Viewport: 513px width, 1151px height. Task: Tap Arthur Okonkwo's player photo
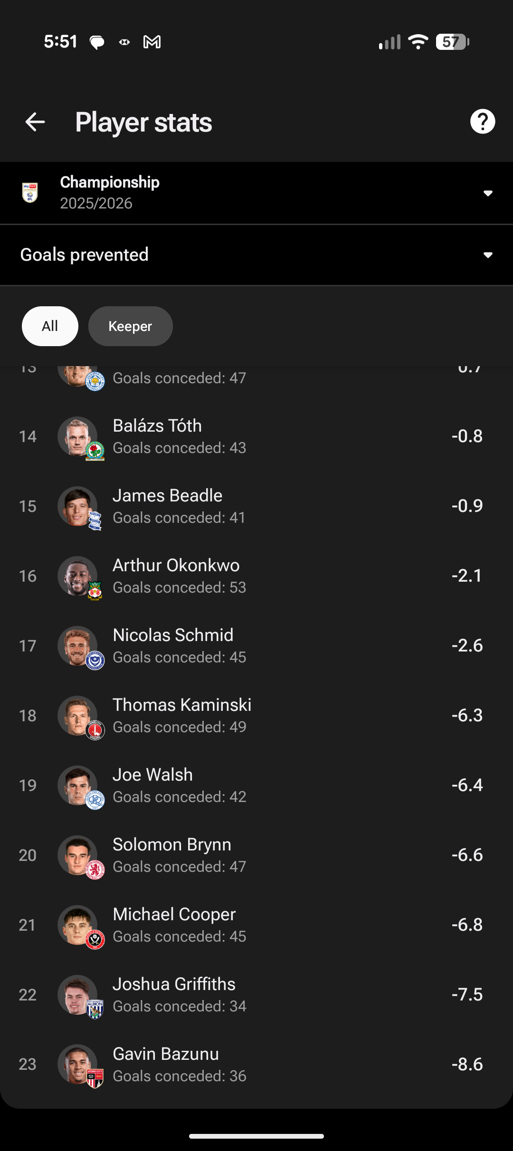tap(78, 576)
